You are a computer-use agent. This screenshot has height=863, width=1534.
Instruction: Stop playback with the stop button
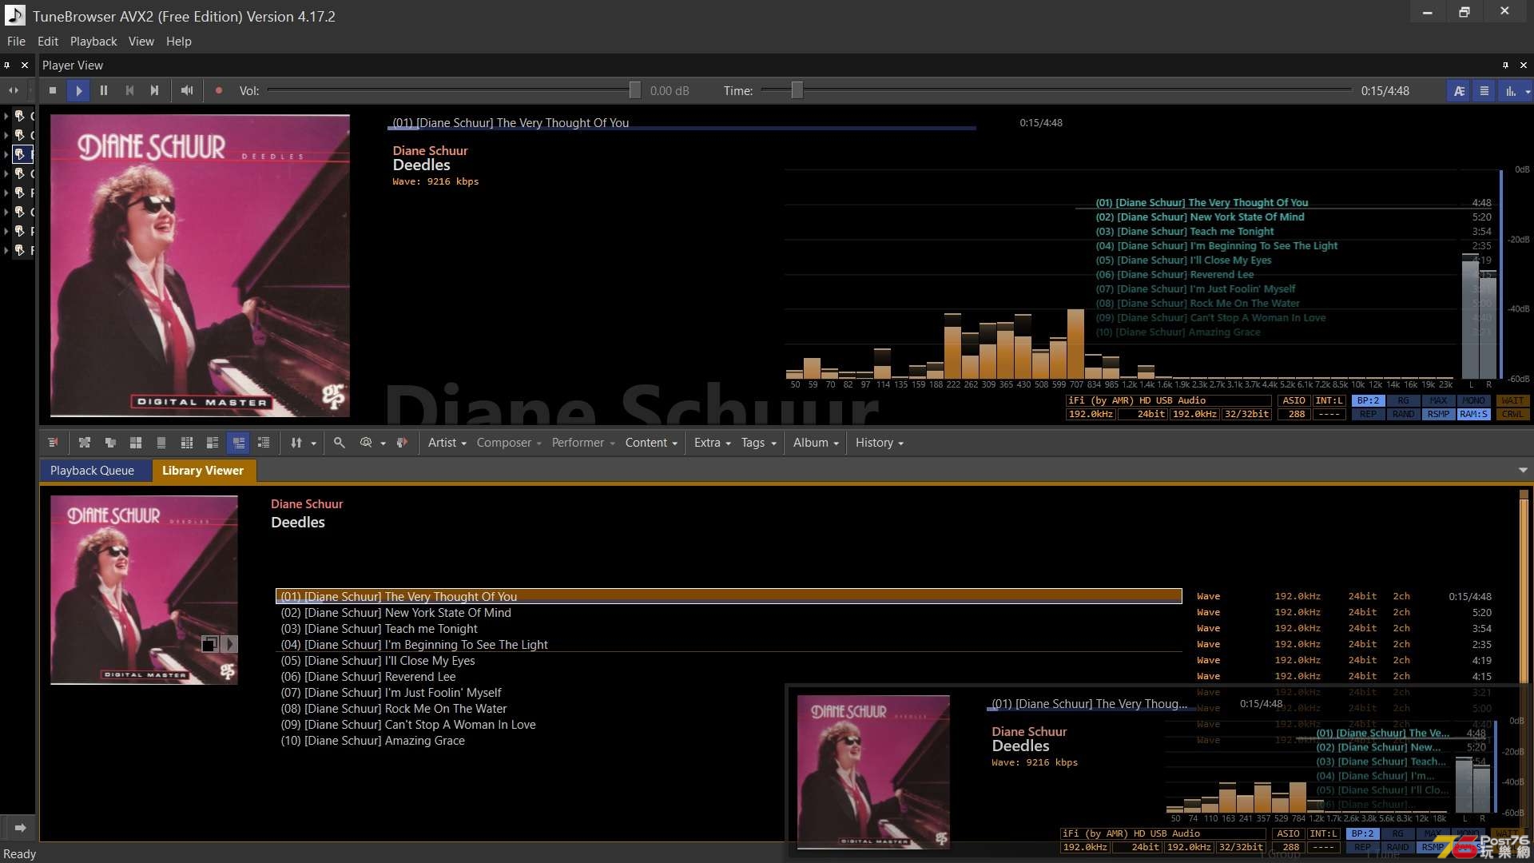53,91
